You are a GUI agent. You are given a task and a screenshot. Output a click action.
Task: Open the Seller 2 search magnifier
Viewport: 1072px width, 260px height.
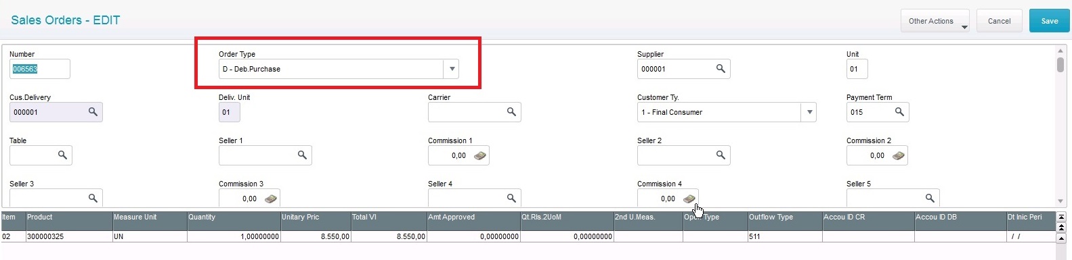[x=721, y=155]
